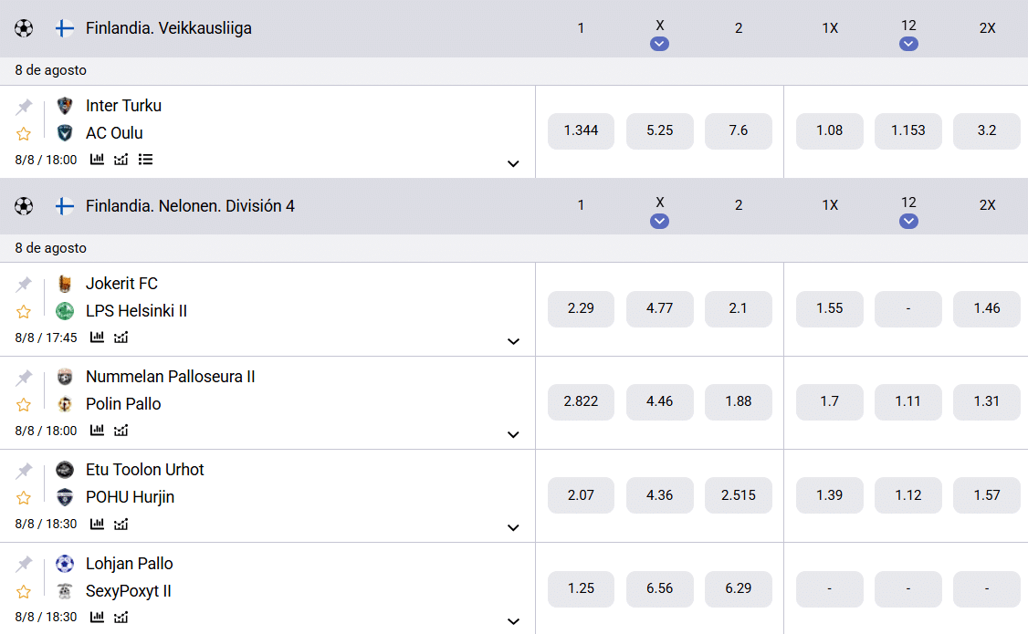Select draw odds 4.77 for Jokerit match
Image resolution: width=1028 pixels, height=634 pixels.
tap(659, 308)
